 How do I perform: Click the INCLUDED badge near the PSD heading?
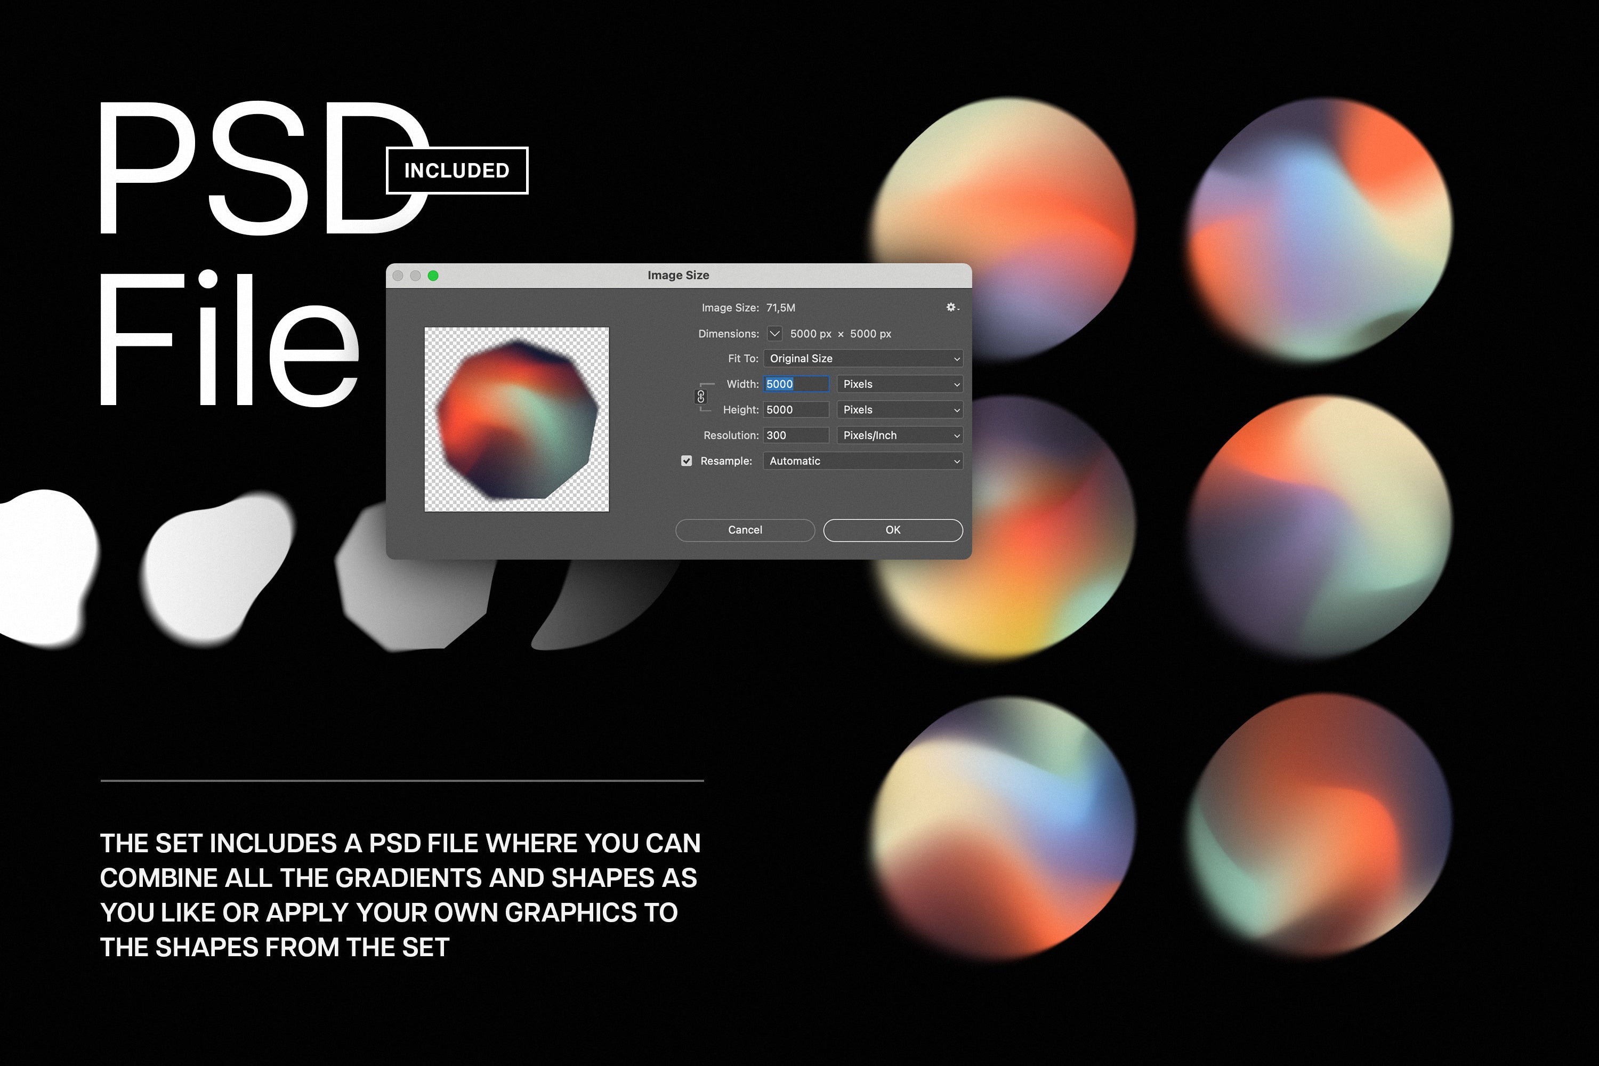coord(456,171)
